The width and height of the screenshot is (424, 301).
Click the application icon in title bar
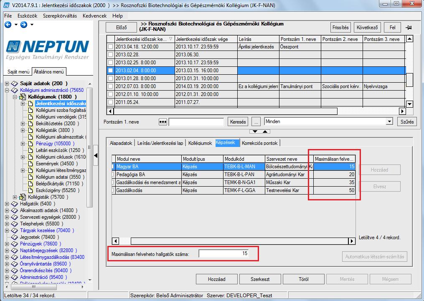[7, 5]
